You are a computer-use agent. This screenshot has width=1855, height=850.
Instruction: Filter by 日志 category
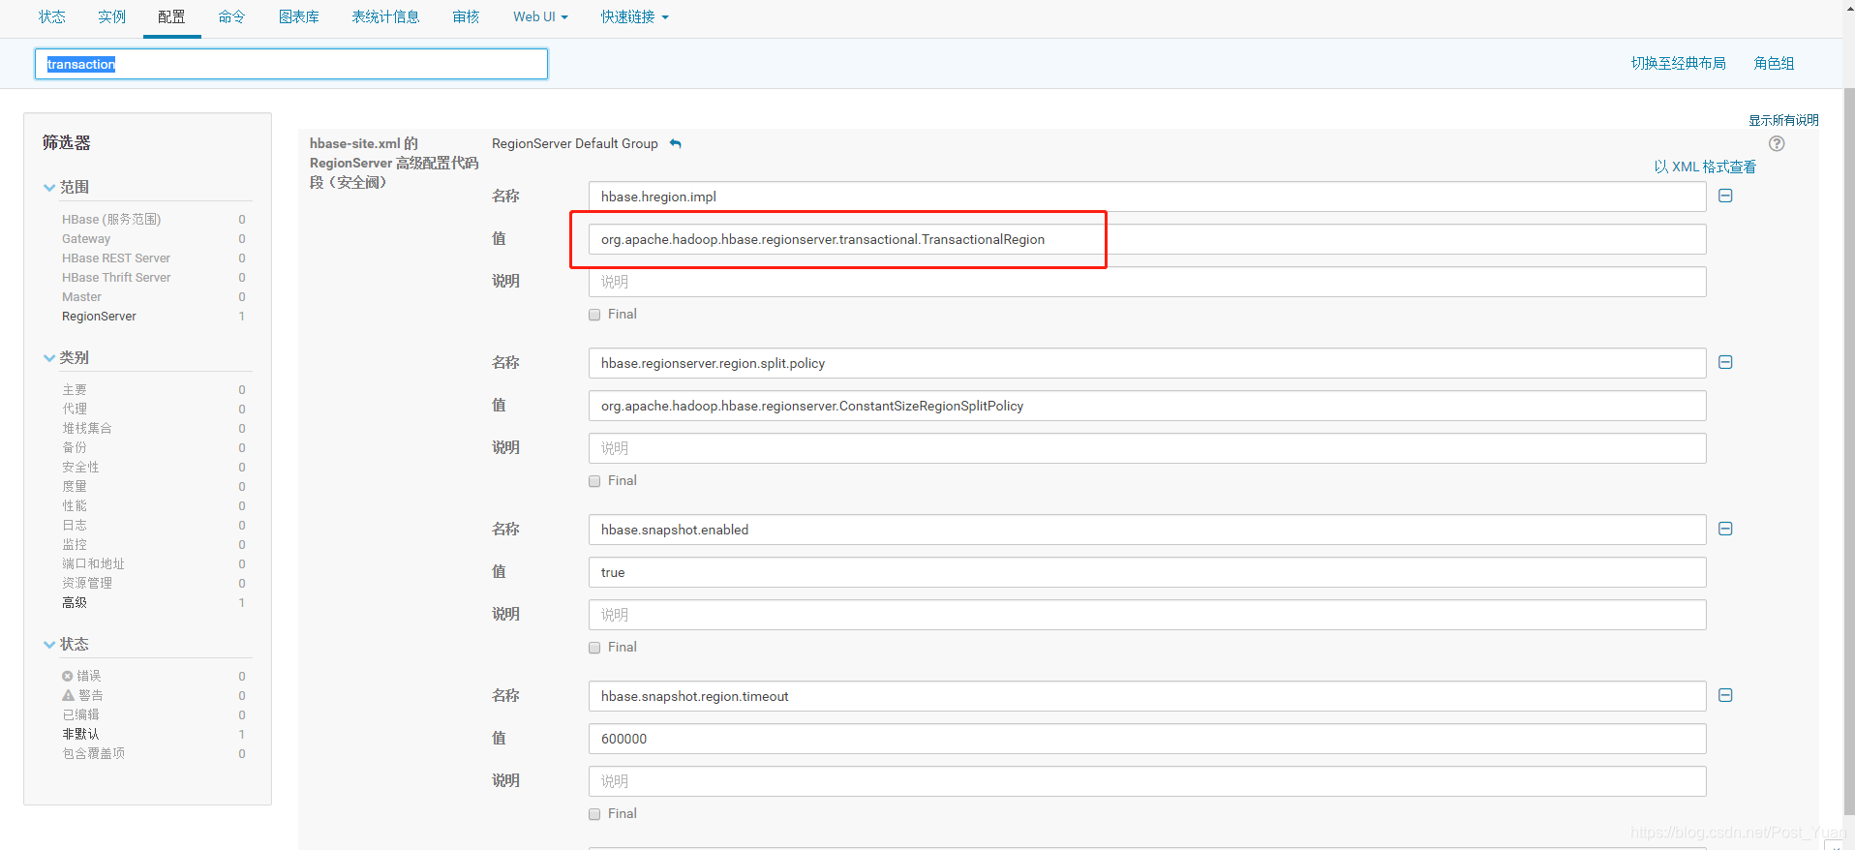(x=75, y=526)
